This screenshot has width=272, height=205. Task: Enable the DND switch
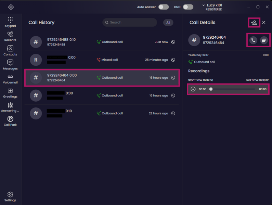point(188,7)
